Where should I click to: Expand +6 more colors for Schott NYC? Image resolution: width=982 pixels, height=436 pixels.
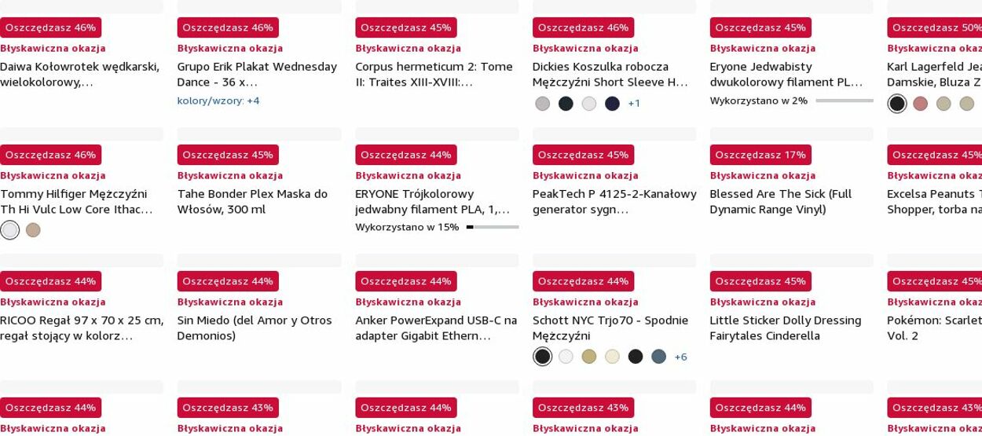tap(680, 357)
